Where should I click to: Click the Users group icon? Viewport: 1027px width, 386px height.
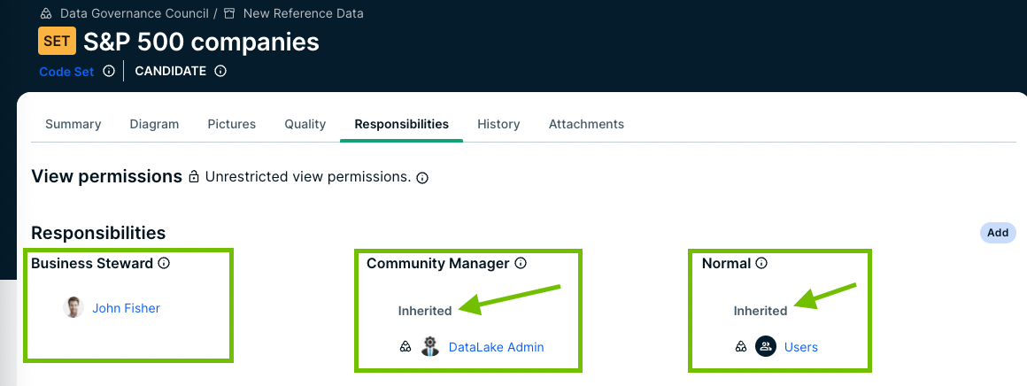pyautogui.click(x=765, y=347)
